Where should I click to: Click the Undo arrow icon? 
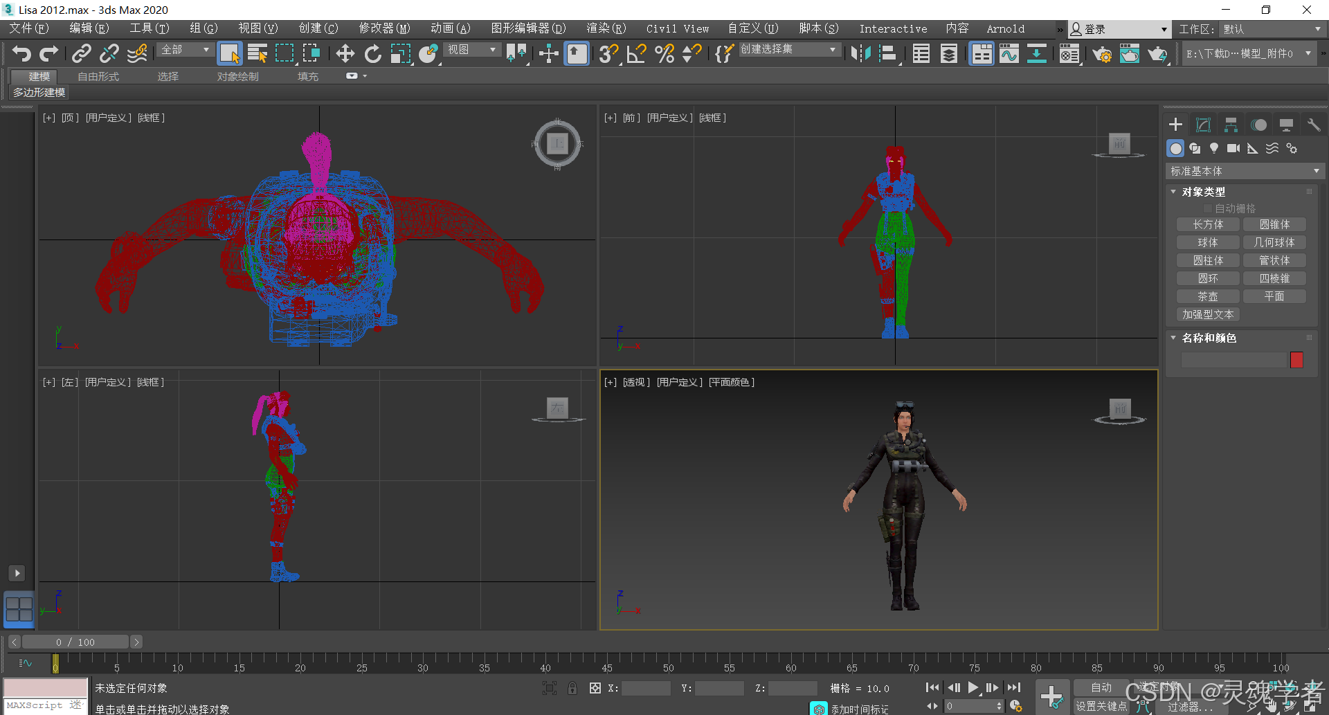(x=21, y=53)
